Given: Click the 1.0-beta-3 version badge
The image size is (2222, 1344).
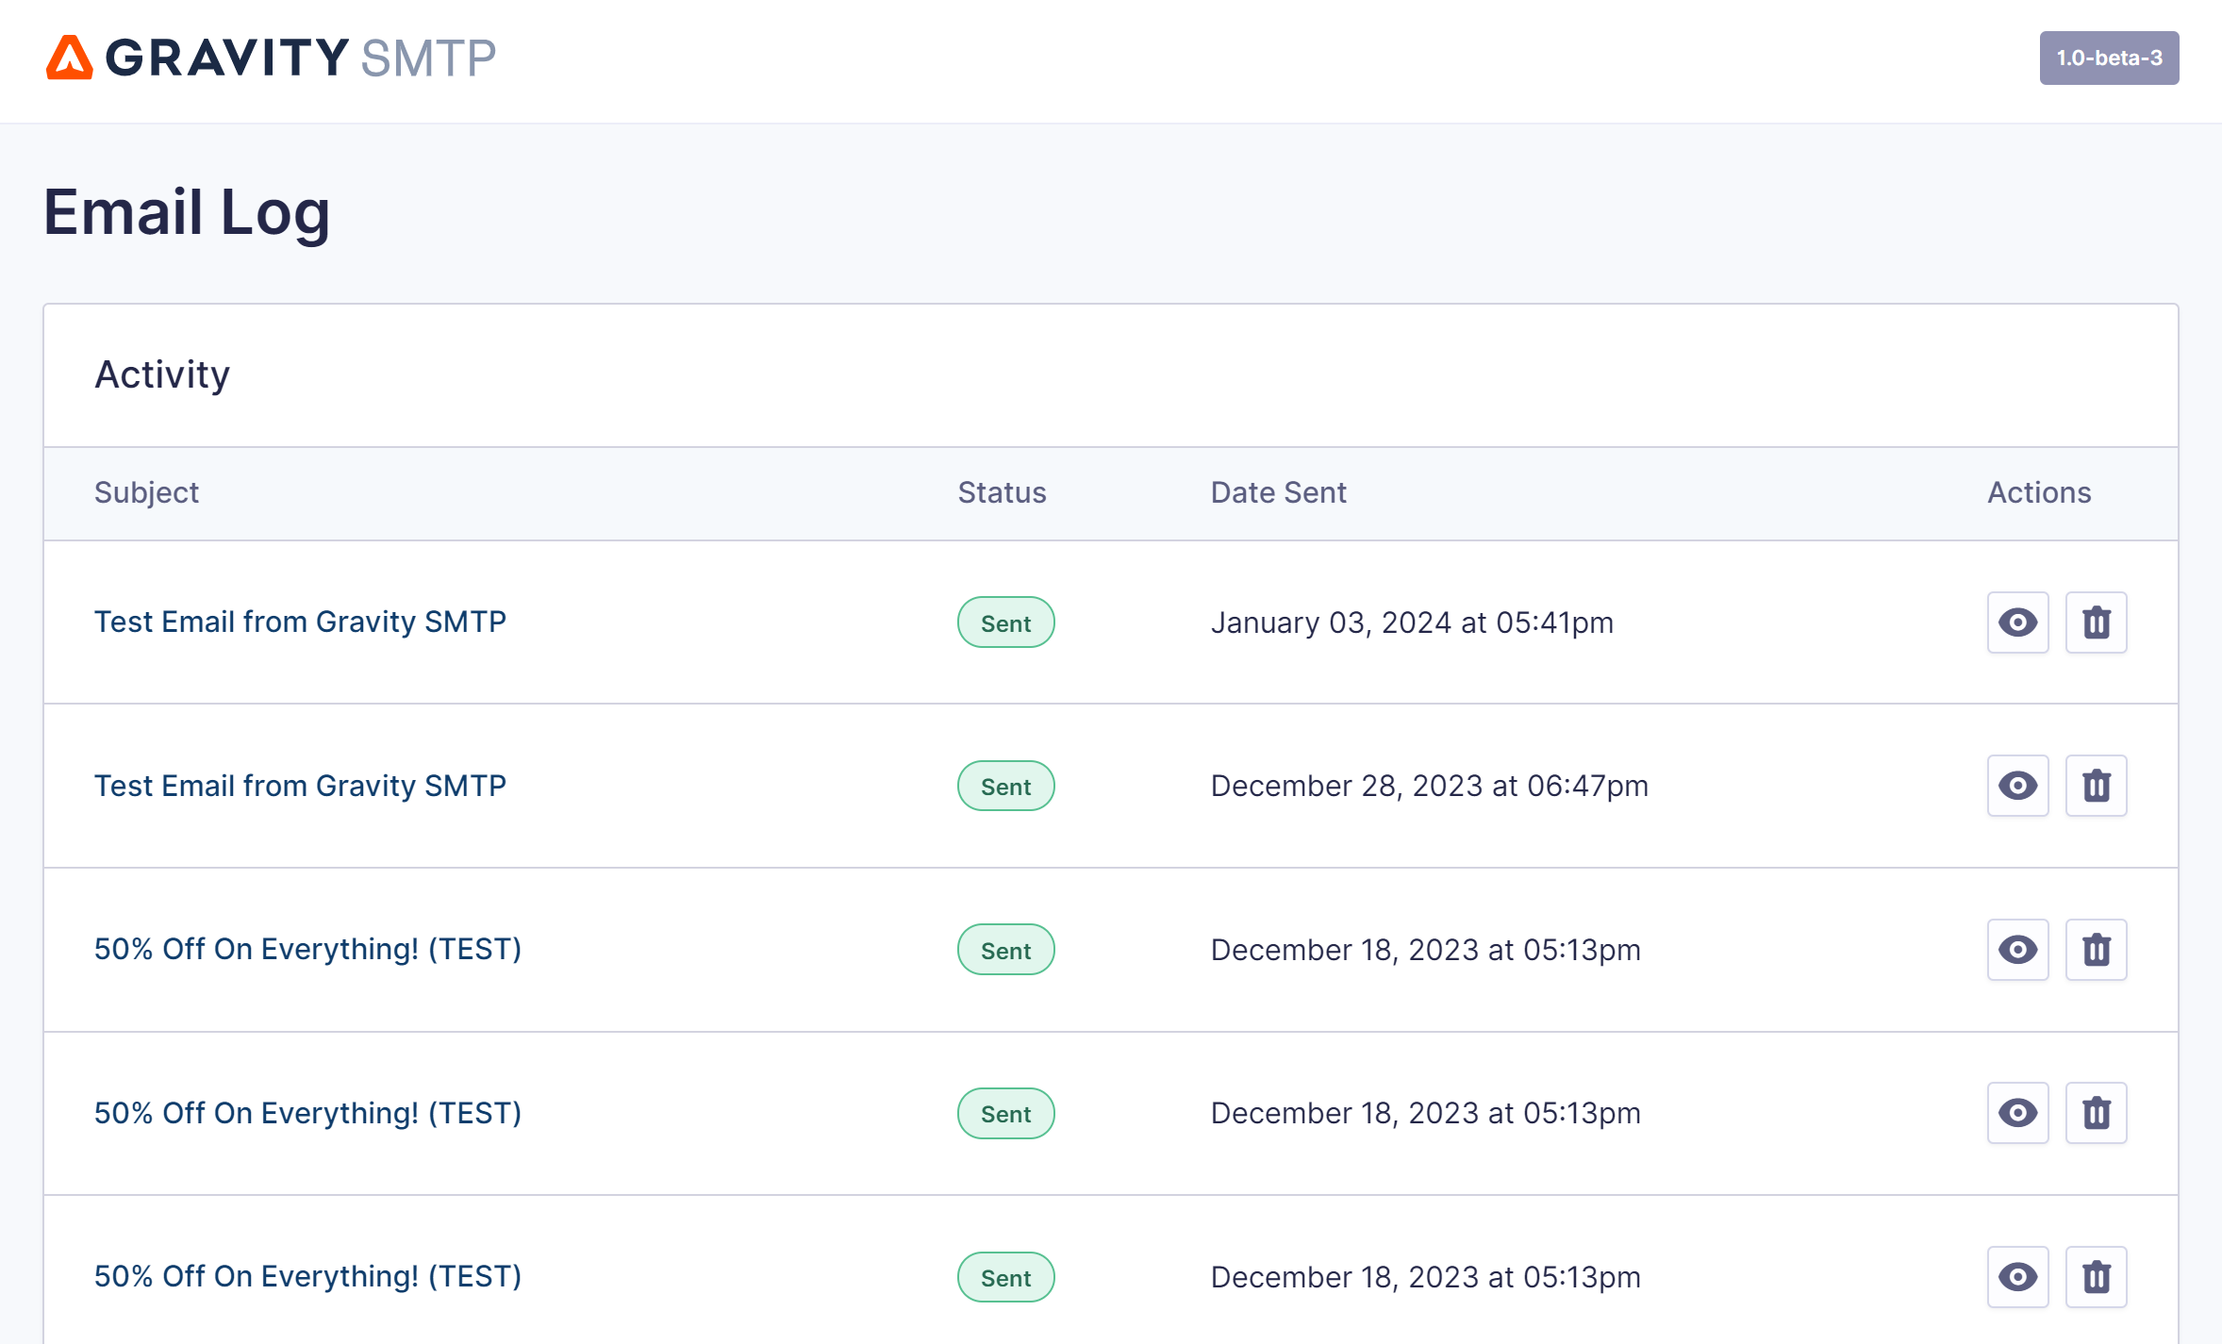Looking at the screenshot, I should (2109, 58).
